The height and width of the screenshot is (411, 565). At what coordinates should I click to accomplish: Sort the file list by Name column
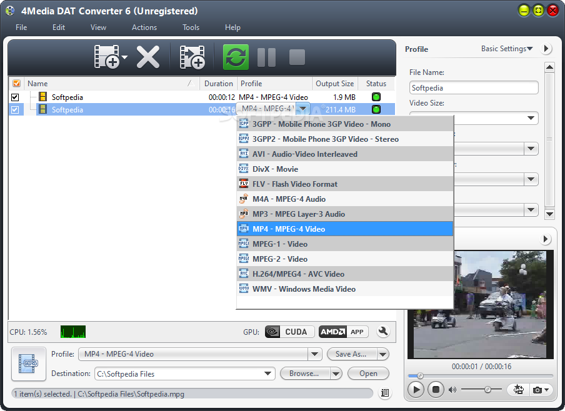coord(111,83)
